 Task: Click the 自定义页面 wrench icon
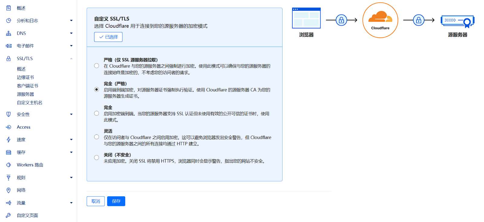click(x=8, y=215)
